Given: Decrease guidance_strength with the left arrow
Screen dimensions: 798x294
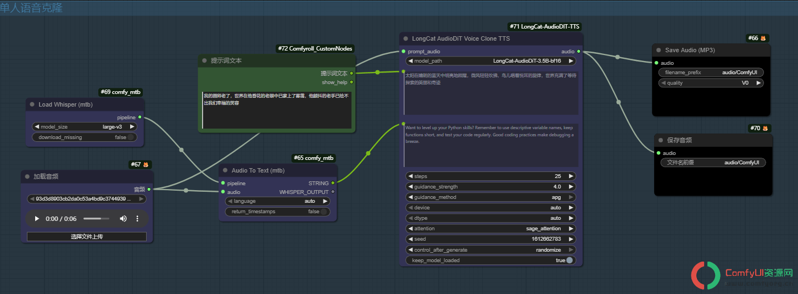Looking at the screenshot, I should [410, 187].
